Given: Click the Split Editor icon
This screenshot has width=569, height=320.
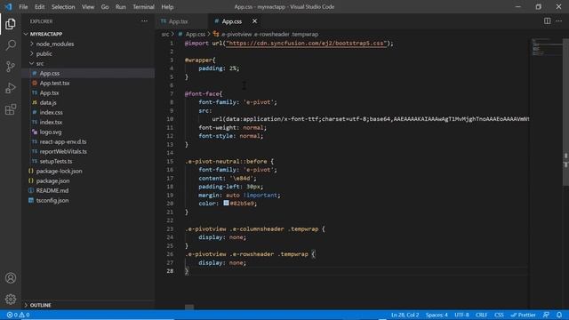Looking at the screenshot, I should click(x=547, y=21).
